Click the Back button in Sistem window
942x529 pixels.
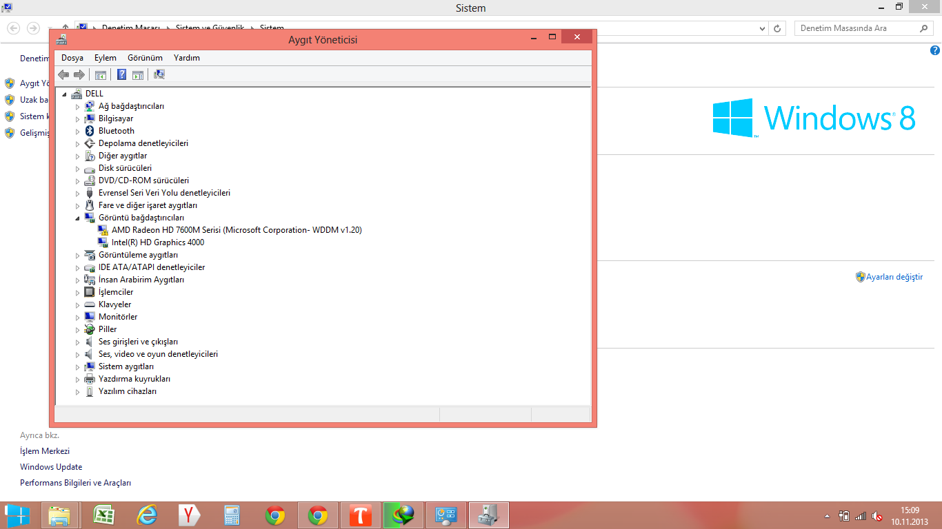click(x=13, y=28)
